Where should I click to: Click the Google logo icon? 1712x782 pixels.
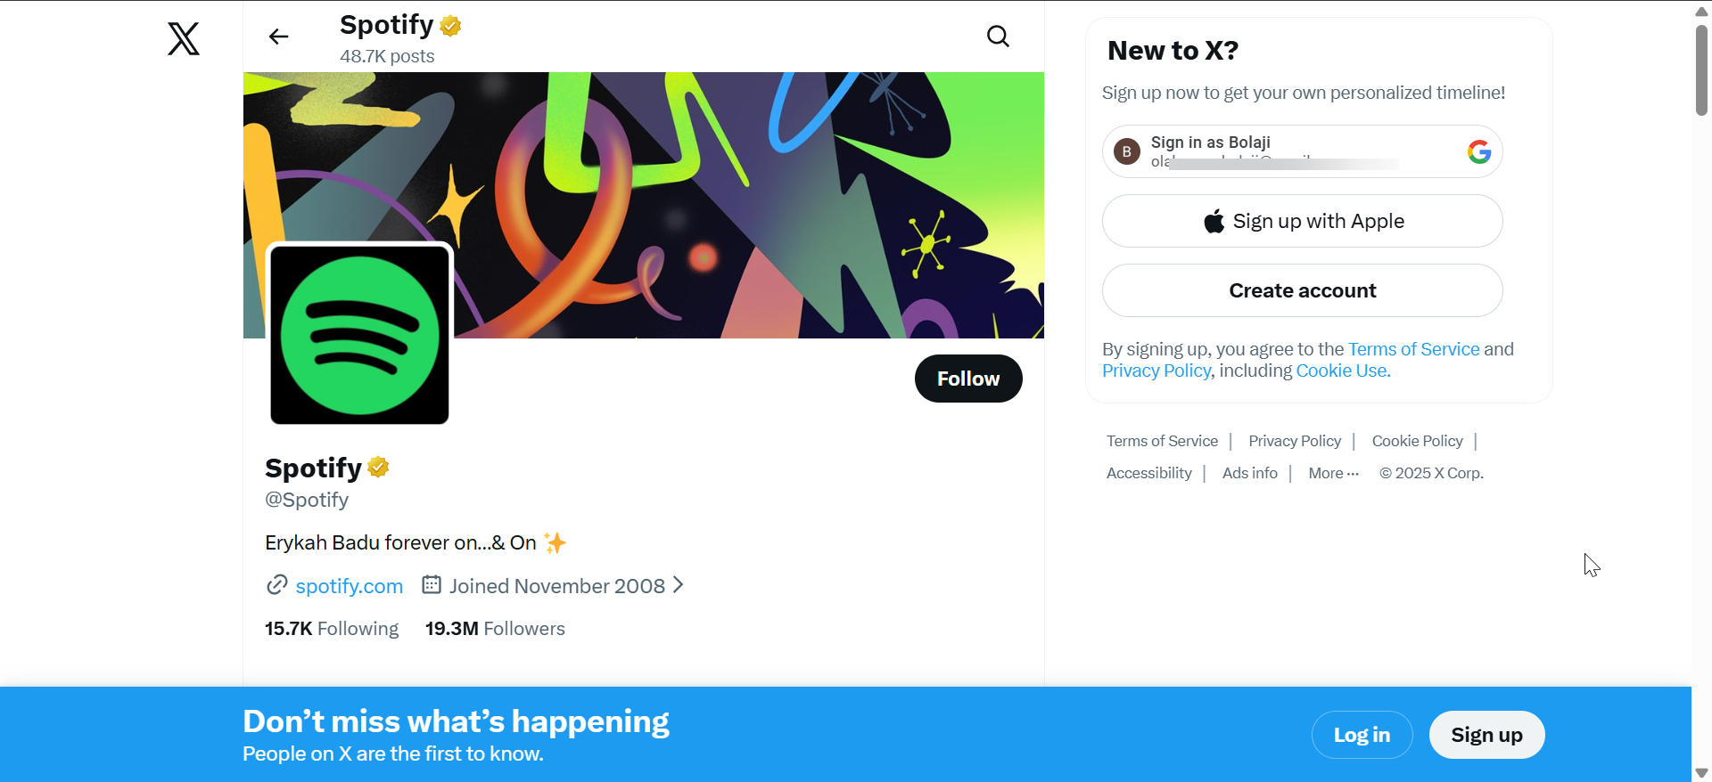tap(1478, 151)
